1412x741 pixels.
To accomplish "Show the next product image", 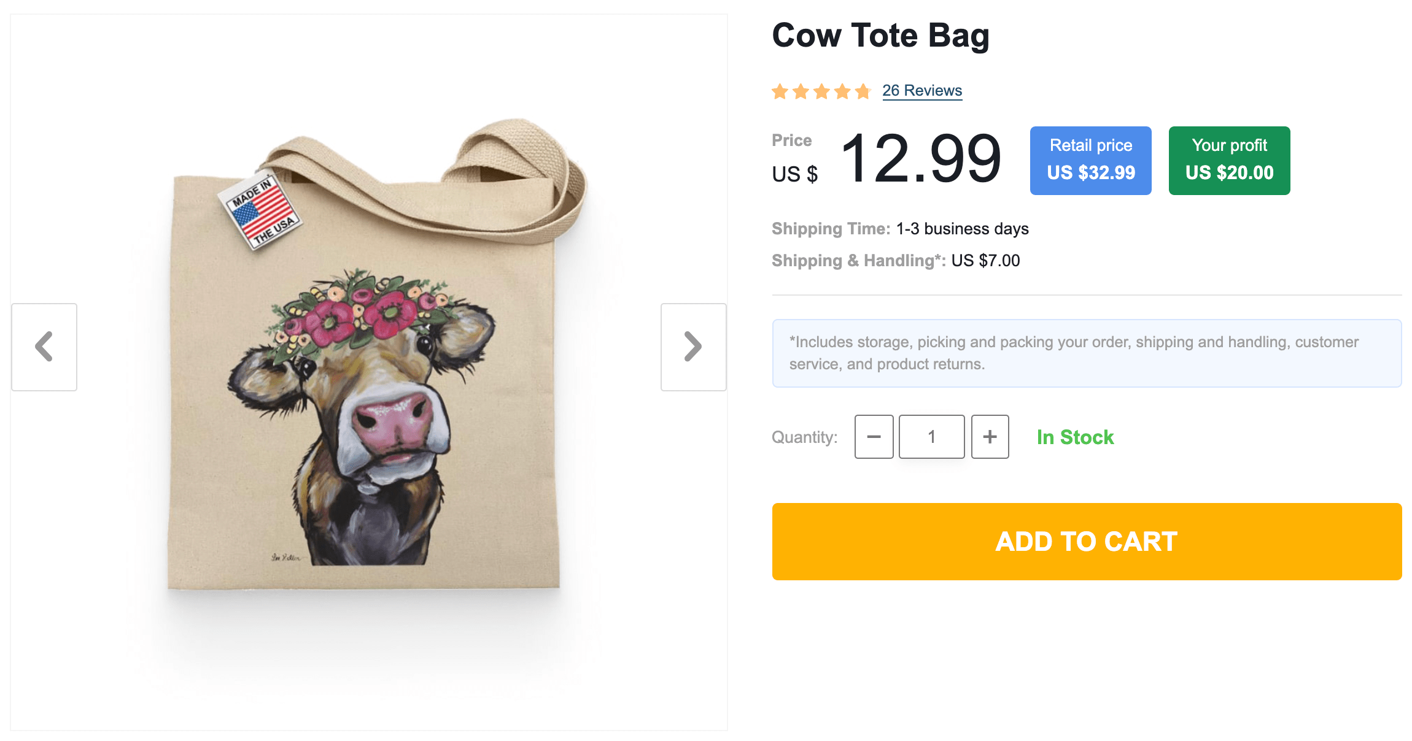I will (693, 347).
